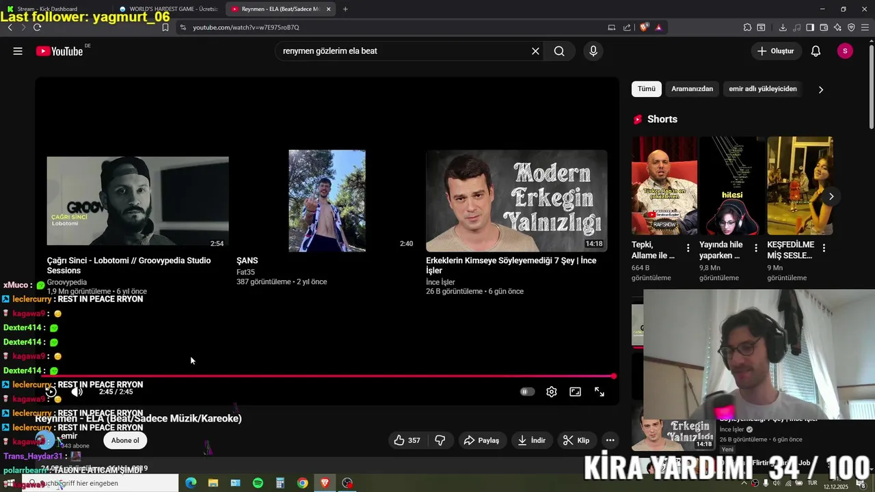Image resolution: width=875 pixels, height=492 pixels.
Task: Bookmark this page with the bookmark icon
Action: 165,27
